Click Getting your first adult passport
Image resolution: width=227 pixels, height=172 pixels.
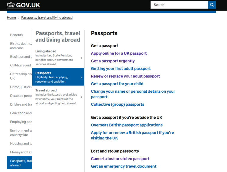click(121, 69)
